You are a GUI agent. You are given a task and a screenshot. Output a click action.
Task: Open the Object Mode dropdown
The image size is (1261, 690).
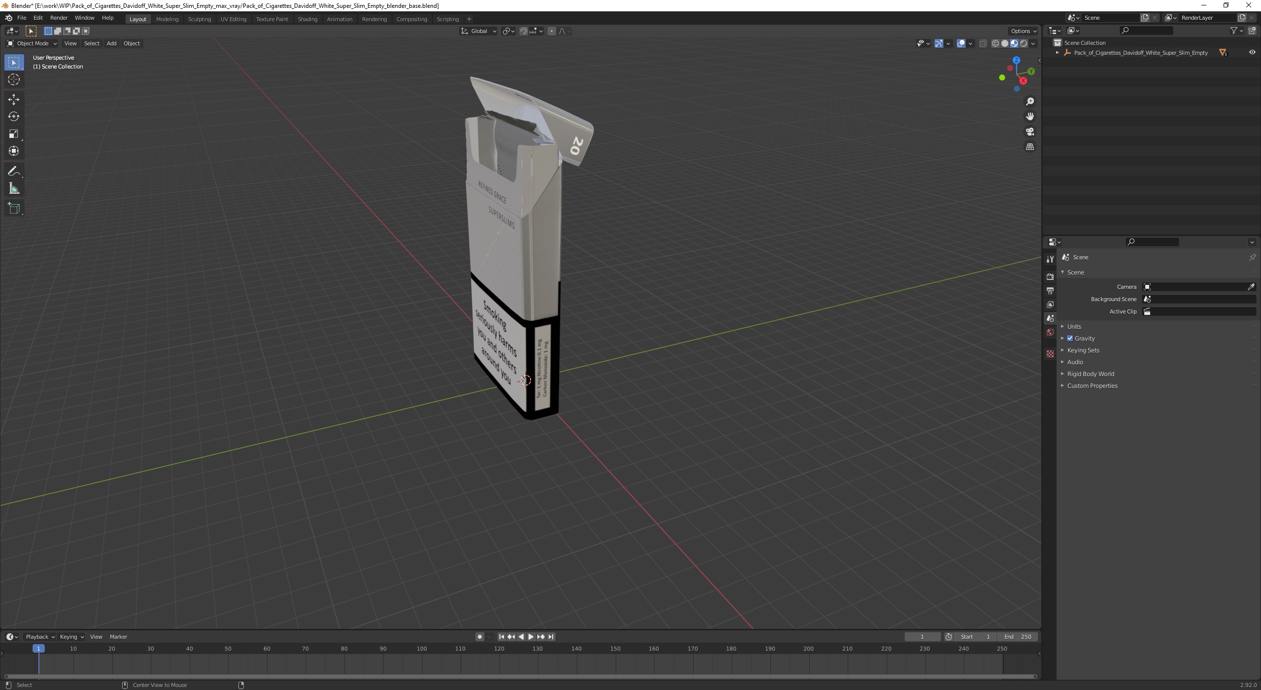pos(32,43)
